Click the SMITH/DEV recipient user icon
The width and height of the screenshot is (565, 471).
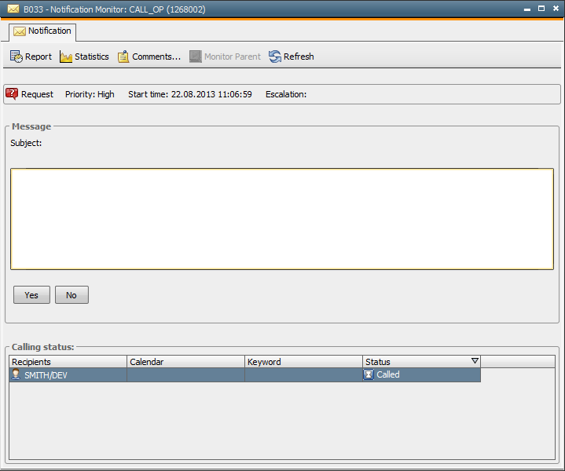point(16,375)
